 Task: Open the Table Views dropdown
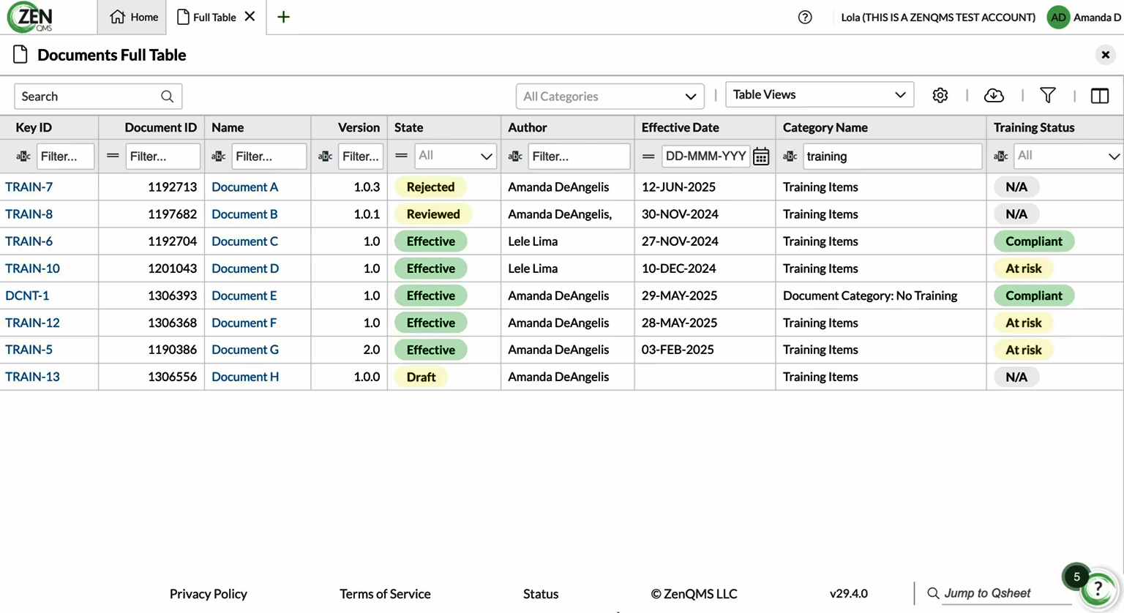pyautogui.click(x=819, y=95)
